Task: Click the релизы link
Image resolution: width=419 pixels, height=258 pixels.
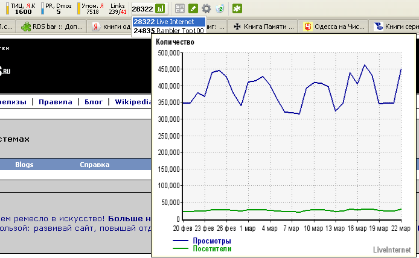Action: (13, 102)
